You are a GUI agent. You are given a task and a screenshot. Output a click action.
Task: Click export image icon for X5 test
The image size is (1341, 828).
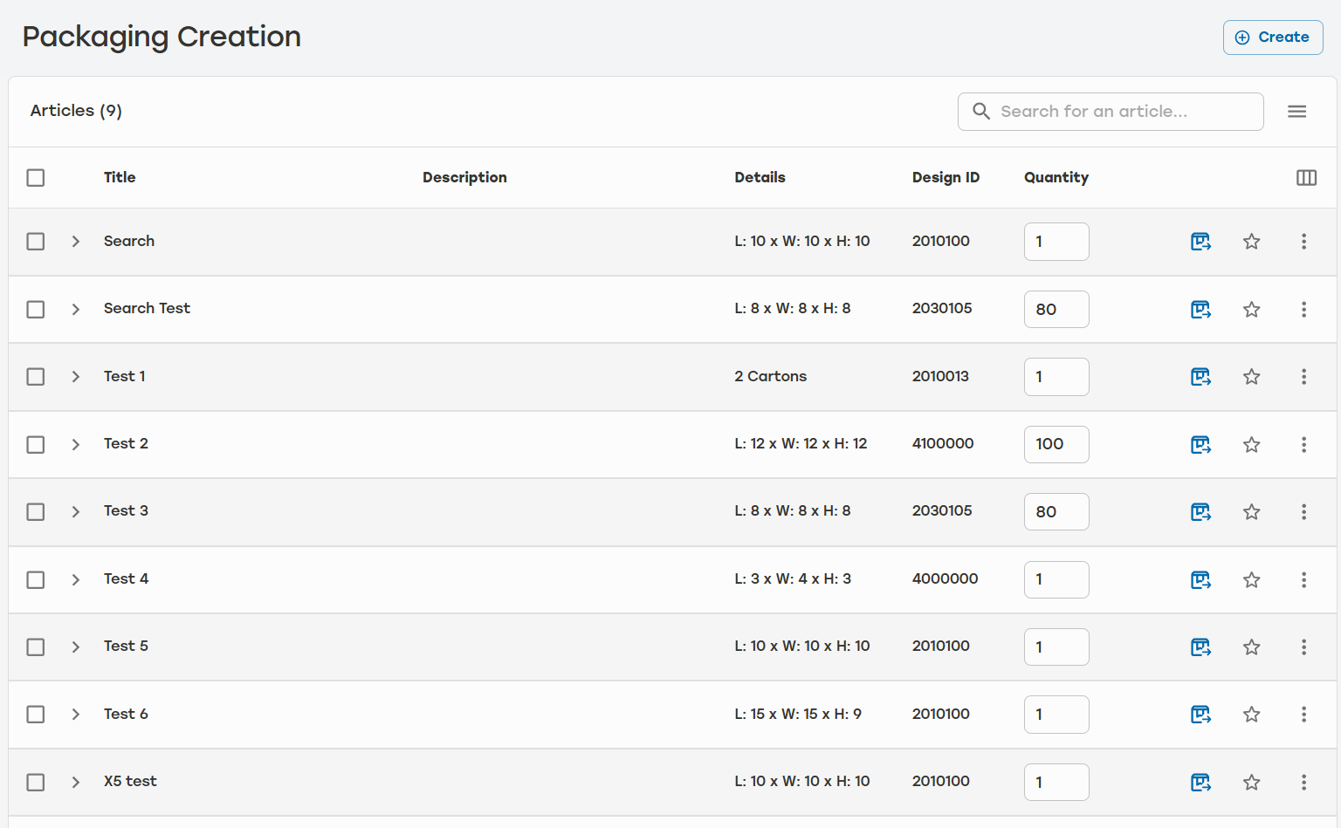[x=1201, y=782]
